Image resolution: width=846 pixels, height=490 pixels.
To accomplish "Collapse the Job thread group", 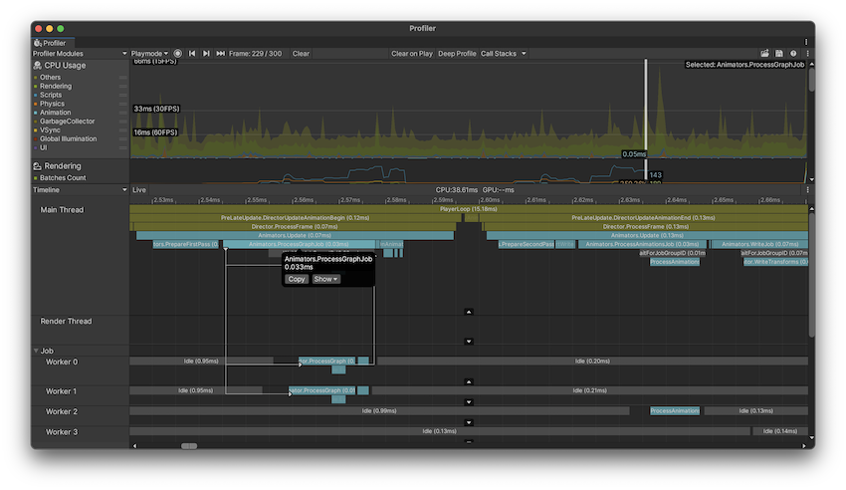I will (x=36, y=351).
